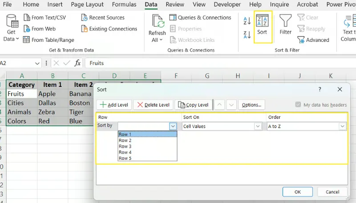The image size is (356, 203).
Task: Open the Formulas ribbon tab
Action: click(124, 4)
